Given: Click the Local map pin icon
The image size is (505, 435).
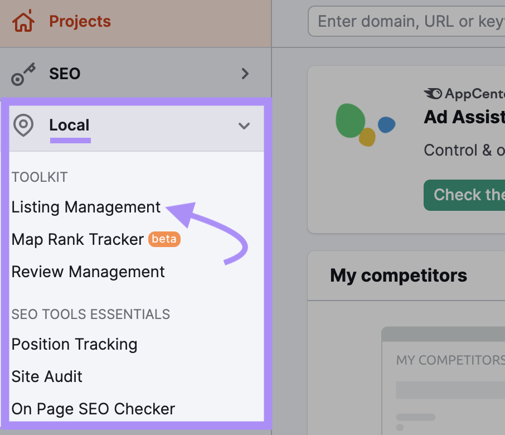Looking at the screenshot, I should tap(23, 125).
